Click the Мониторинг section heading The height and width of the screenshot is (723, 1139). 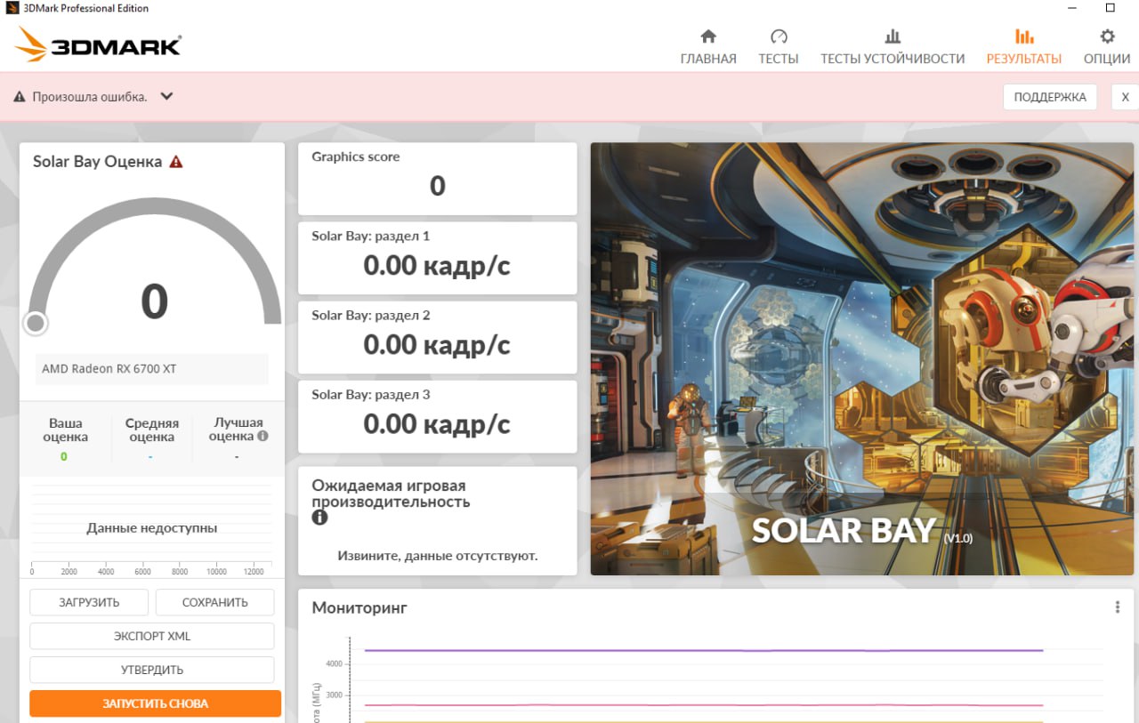pos(359,608)
